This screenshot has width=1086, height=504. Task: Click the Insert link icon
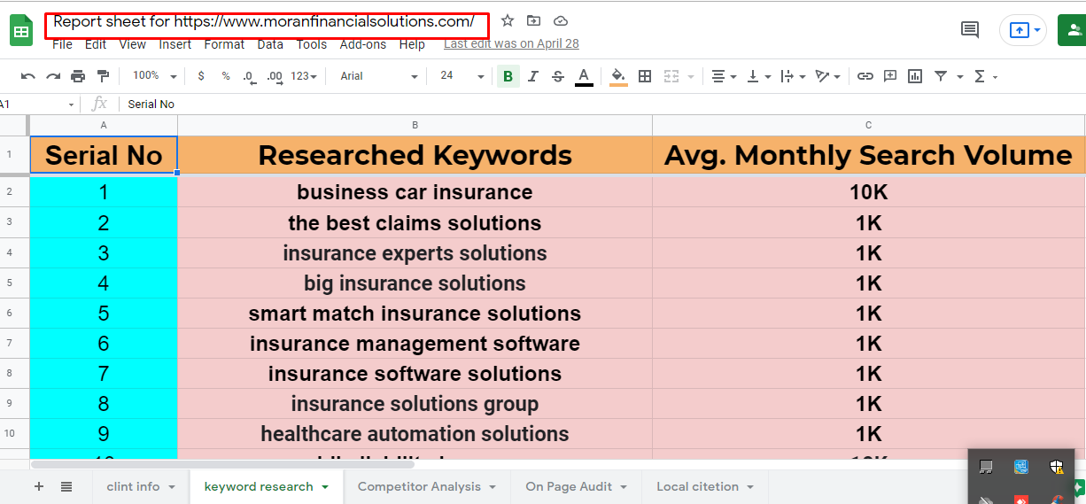pos(865,76)
